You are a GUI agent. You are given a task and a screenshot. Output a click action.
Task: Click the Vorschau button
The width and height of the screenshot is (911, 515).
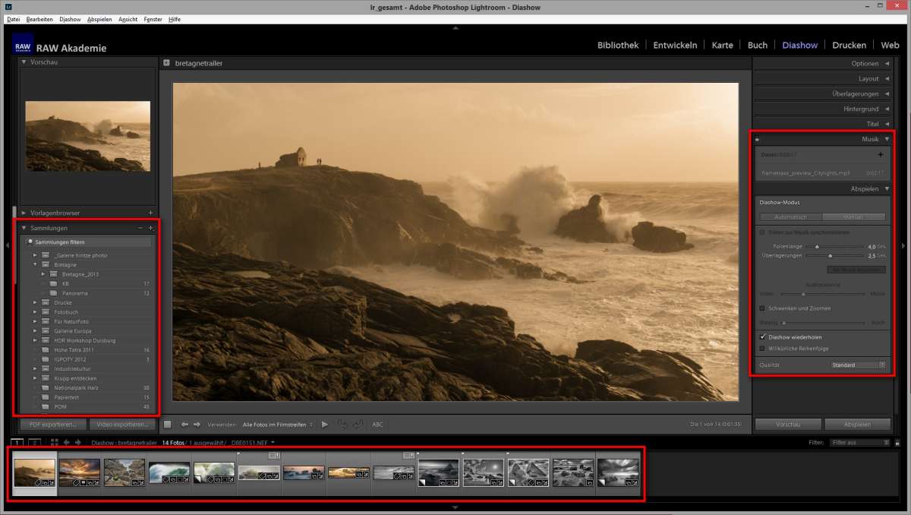(x=787, y=425)
